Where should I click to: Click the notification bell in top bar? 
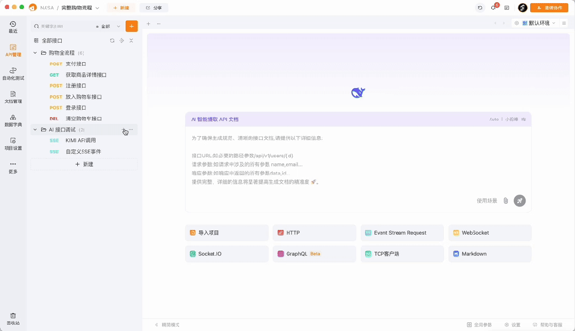pos(493,7)
